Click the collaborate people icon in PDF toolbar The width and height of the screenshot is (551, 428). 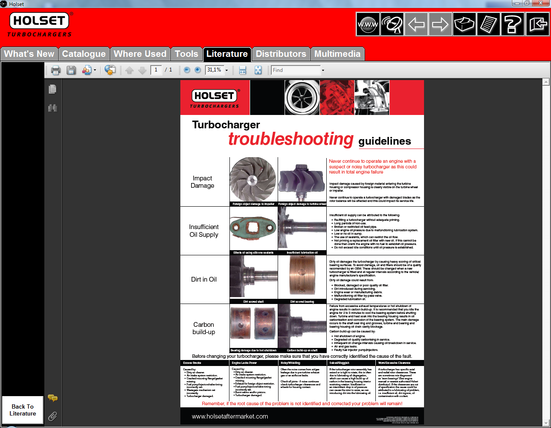pyautogui.click(x=87, y=70)
